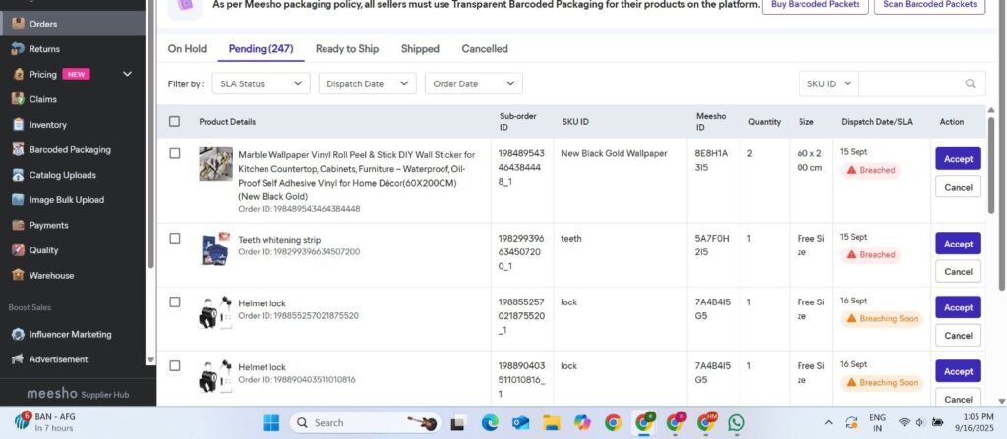Viewport: 1007px width, 439px height.
Task: Toggle the select-all checkbox in table header
Action: click(175, 121)
